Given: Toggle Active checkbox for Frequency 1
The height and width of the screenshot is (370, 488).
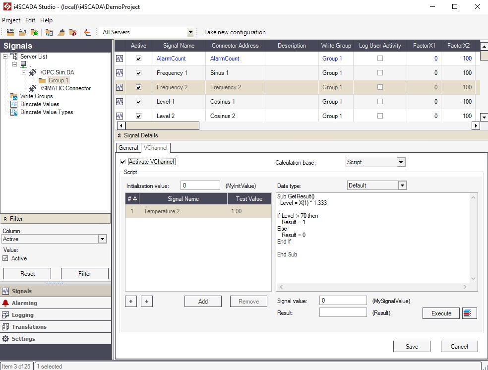Looking at the screenshot, I should click(x=138, y=73).
